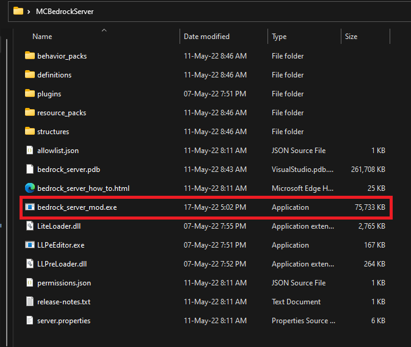Image resolution: width=411 pixels, height=347 pixels.
Task: Select the bedrock_server_mod.exe file name
Action: coord(77,207)
